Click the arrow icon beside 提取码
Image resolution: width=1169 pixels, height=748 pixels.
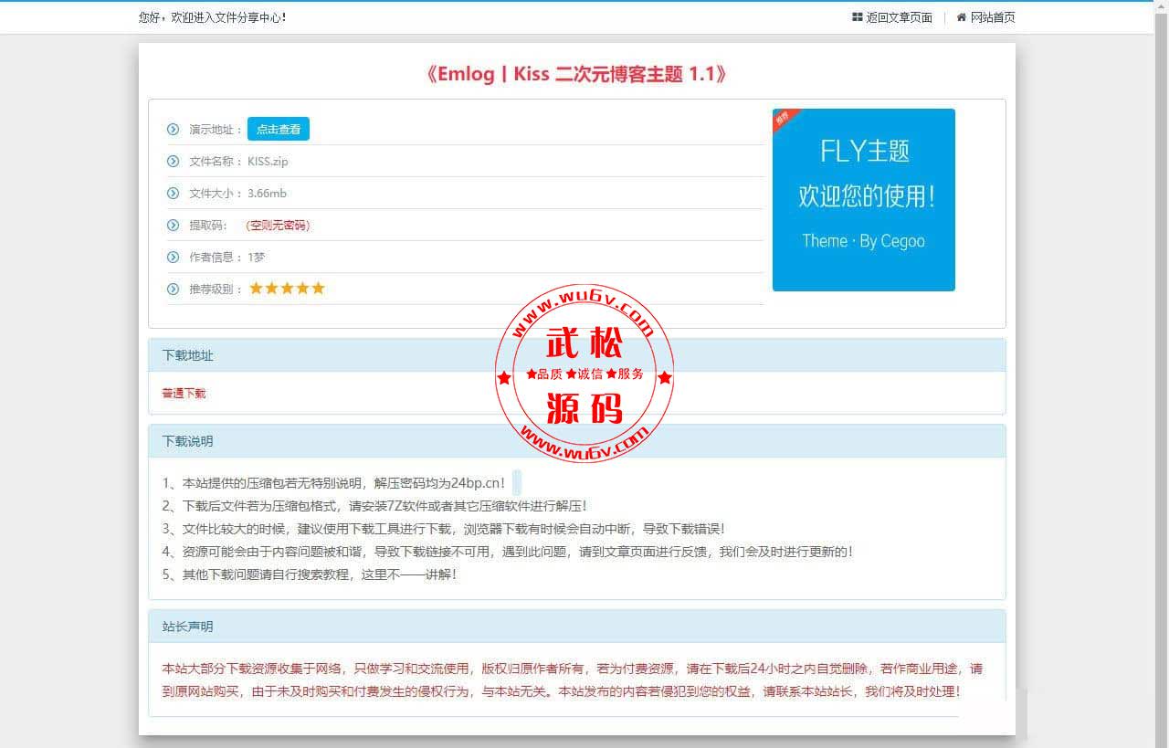click(x=173, y=225)
